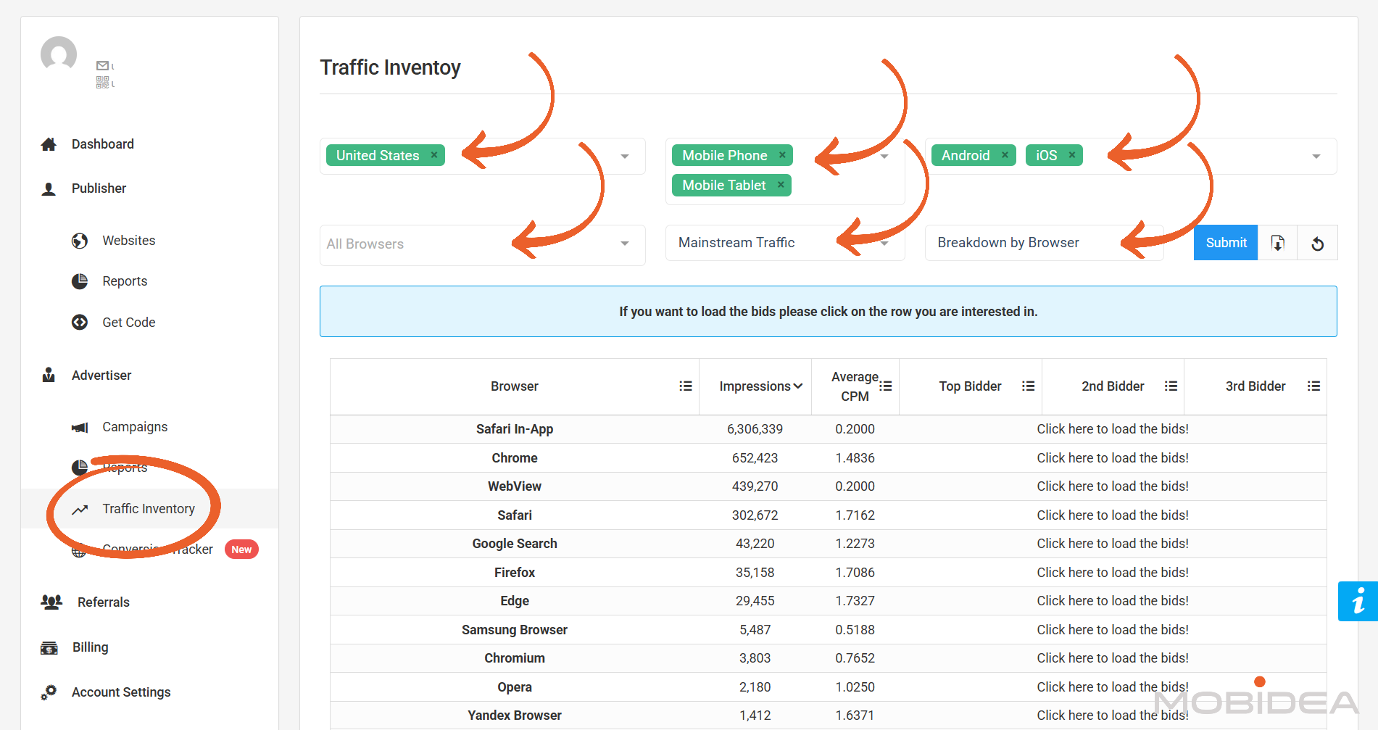The image size is (1378, 730).
Task: Click the reset filters refresh icon
Action: tap(1317, 243)
